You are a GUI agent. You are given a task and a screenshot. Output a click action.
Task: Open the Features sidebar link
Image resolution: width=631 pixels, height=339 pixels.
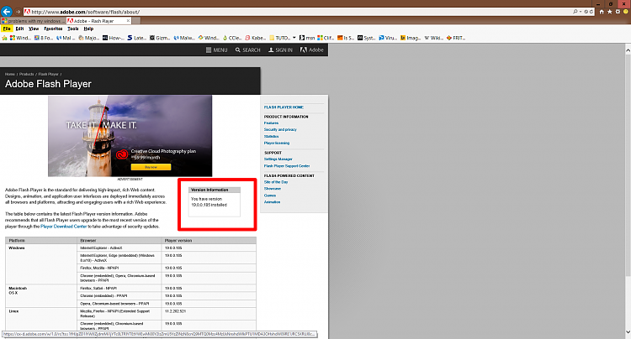point(271,123)
